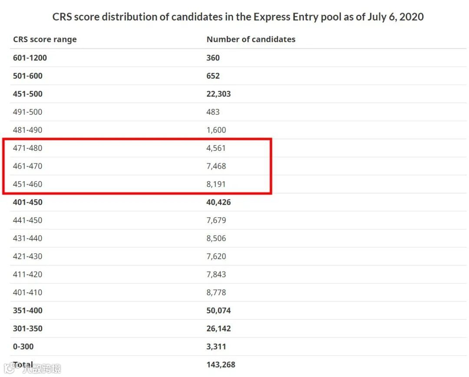This screenshot has height=377, width=469.
Task: Click the 8,506 candidates value
Action: coord(216,238)
